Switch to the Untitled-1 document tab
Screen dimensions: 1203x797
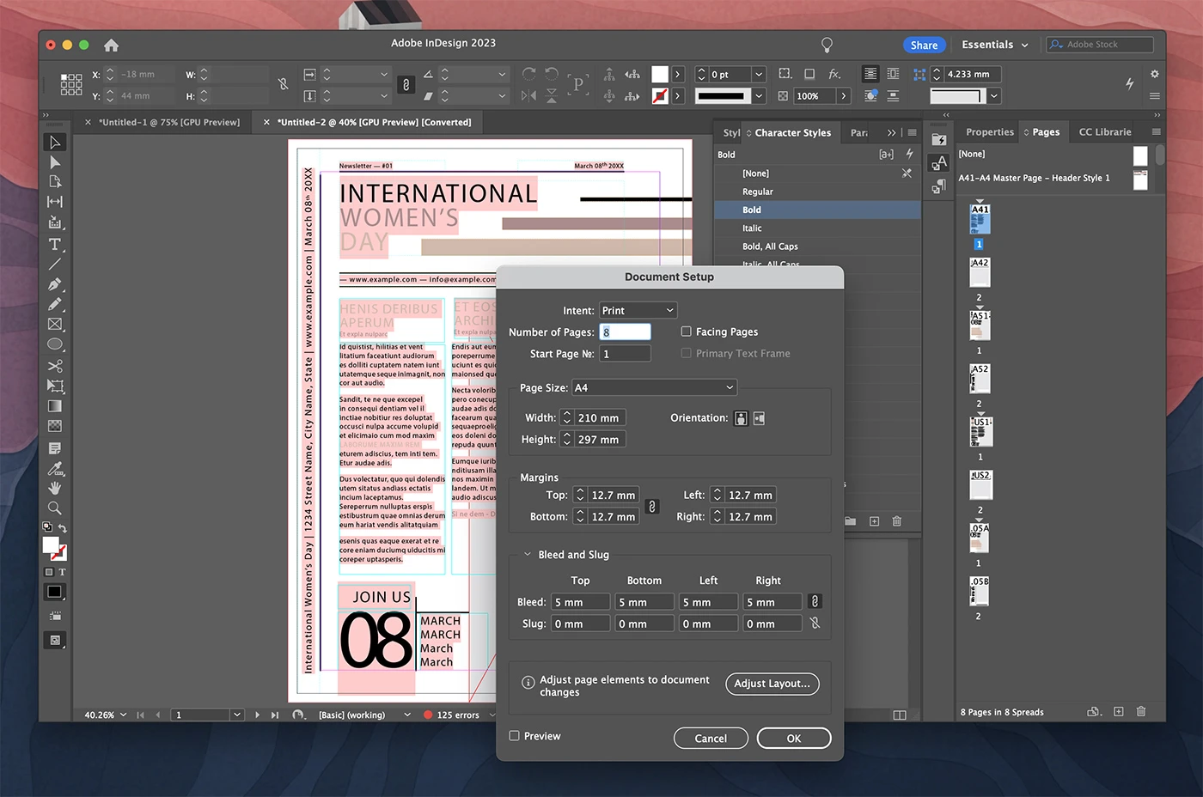168,122
